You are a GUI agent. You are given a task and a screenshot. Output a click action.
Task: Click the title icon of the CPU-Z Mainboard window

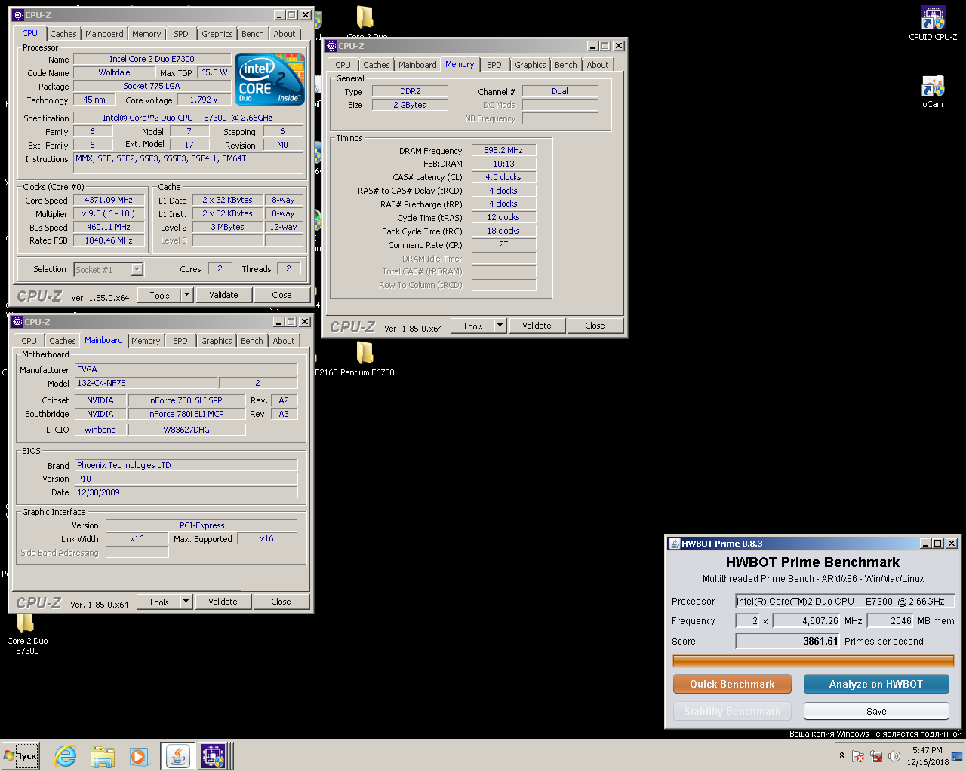click(17, 322)
